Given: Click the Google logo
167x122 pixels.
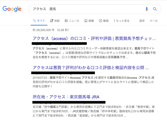Looking at the screenshot, I should (12, 9).
